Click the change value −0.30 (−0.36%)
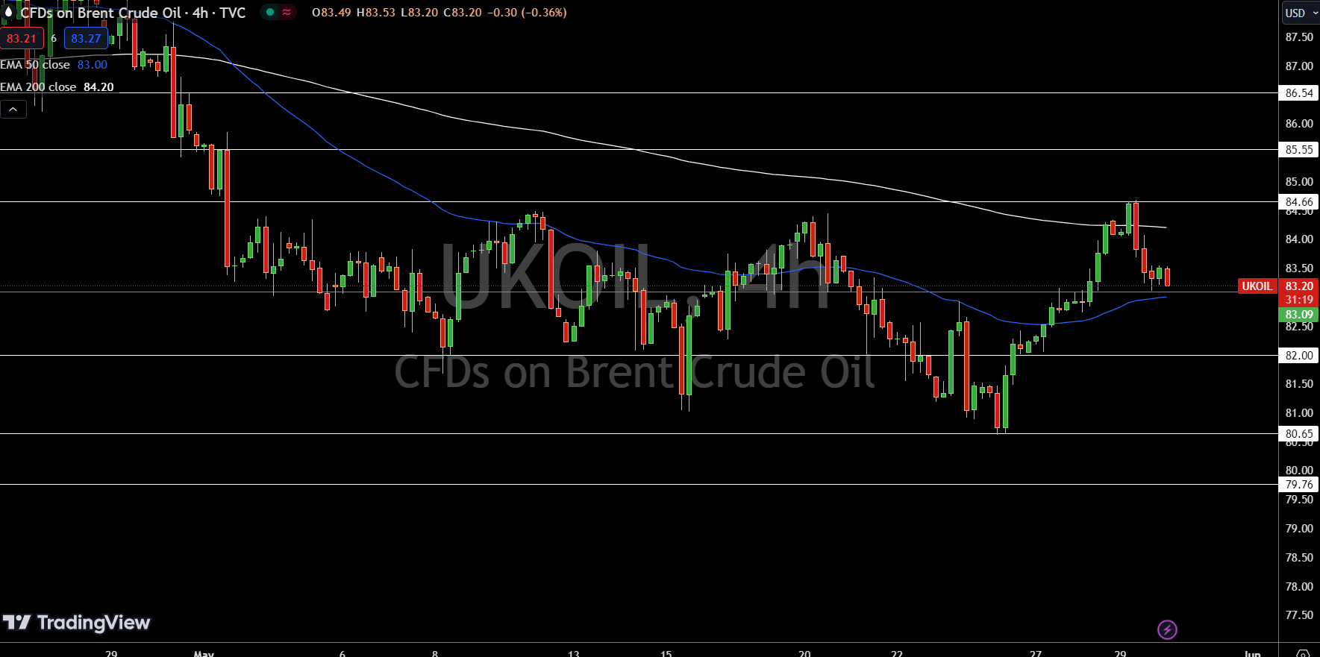Viewport: 1320px width, 657px height. coord(527,13)
